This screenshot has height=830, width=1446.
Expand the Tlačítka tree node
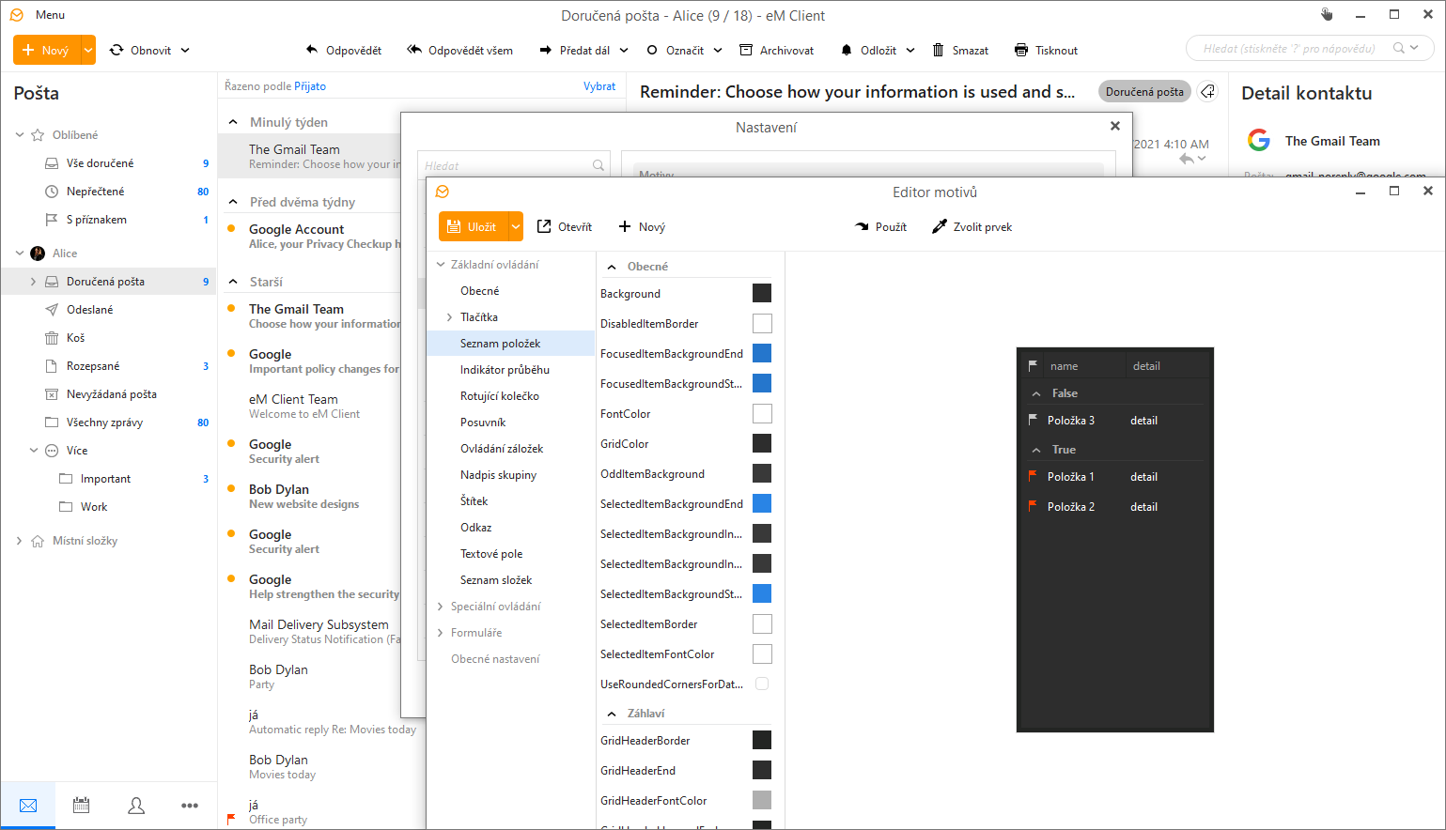point(449,317)
